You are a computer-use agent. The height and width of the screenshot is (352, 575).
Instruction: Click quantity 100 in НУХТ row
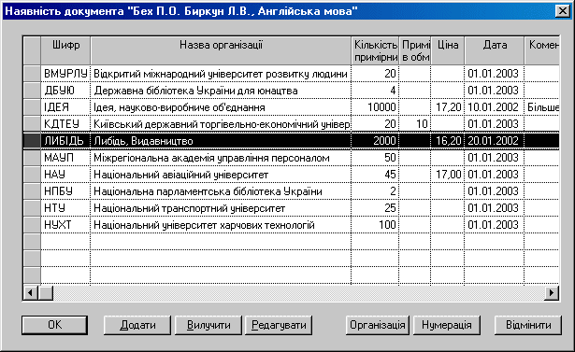(x=375, y=225)
